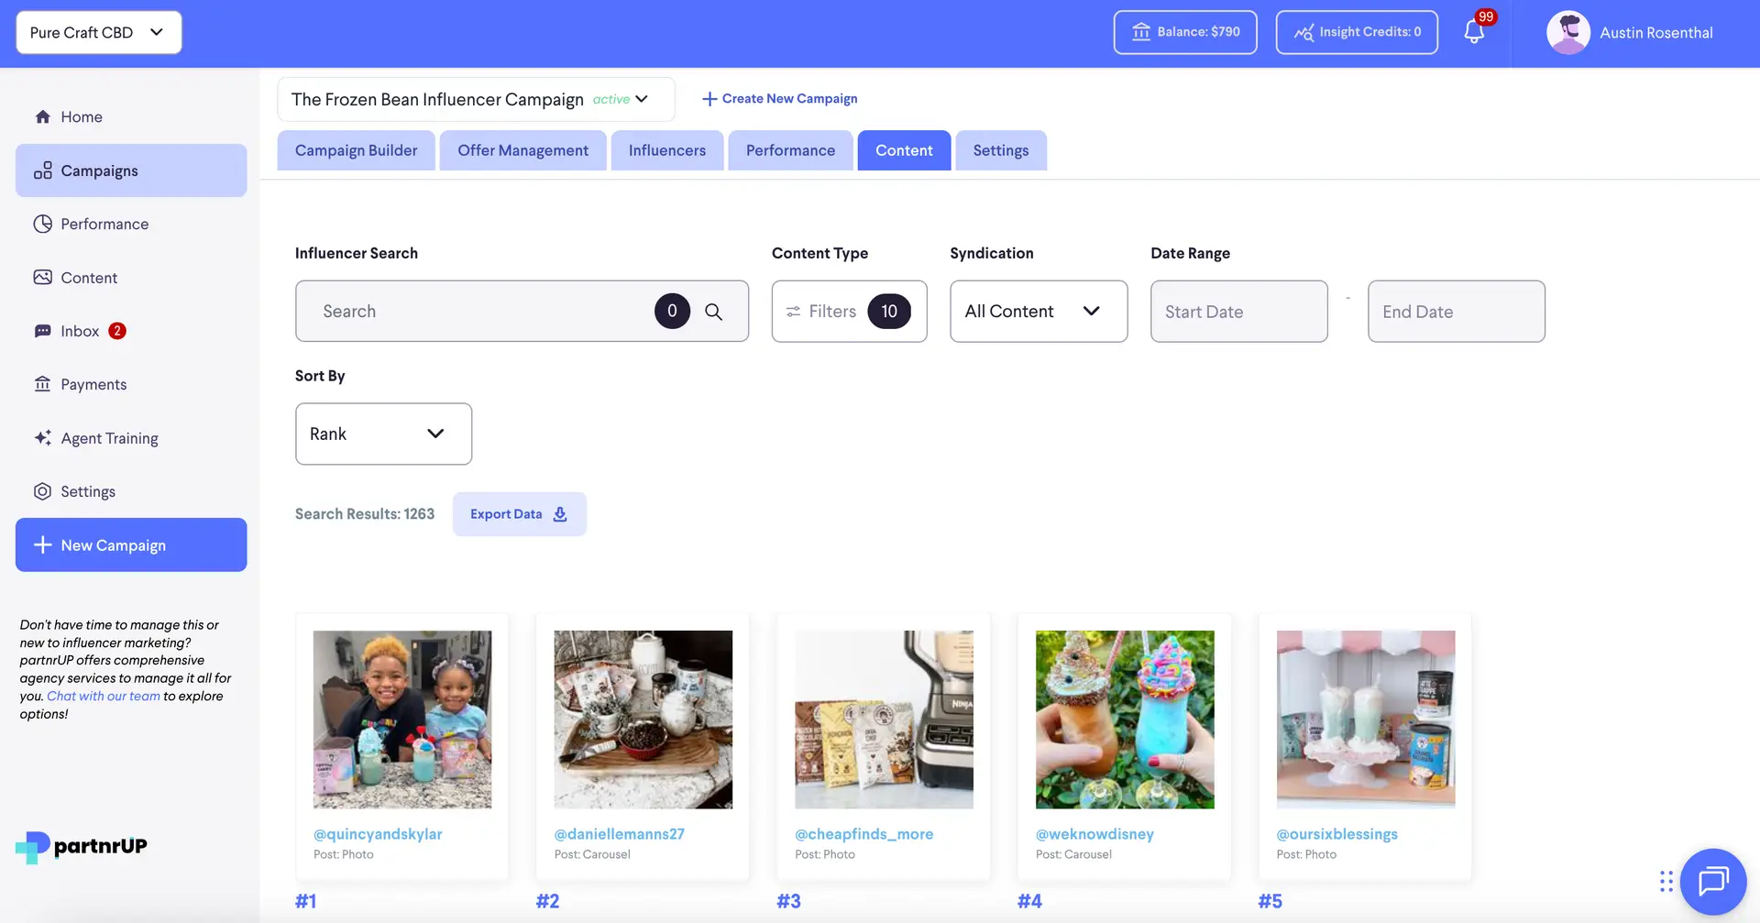The image size is (1760, 923).
Task: Click Create New Campaign
Action: (778, 98)
